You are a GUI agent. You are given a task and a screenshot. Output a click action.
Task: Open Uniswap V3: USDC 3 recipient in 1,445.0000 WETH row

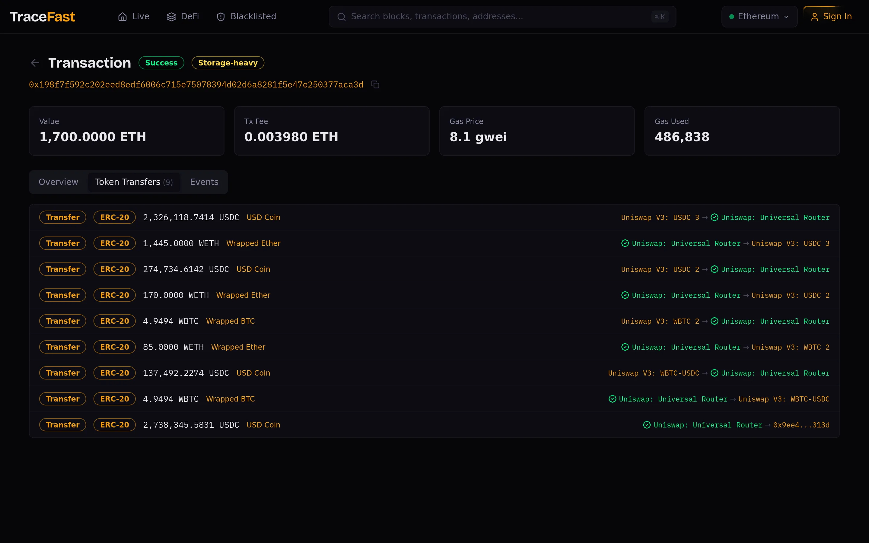tap(790, 243)
